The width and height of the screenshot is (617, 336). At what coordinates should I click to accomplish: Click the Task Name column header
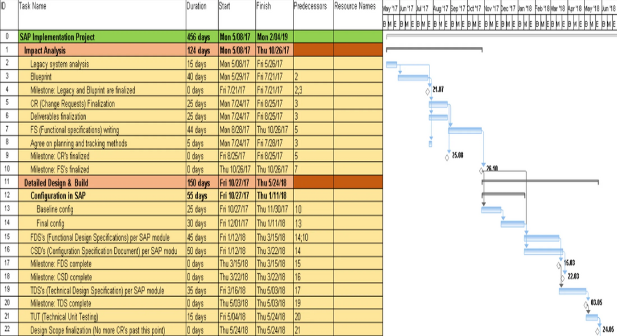tap(33, 7)
